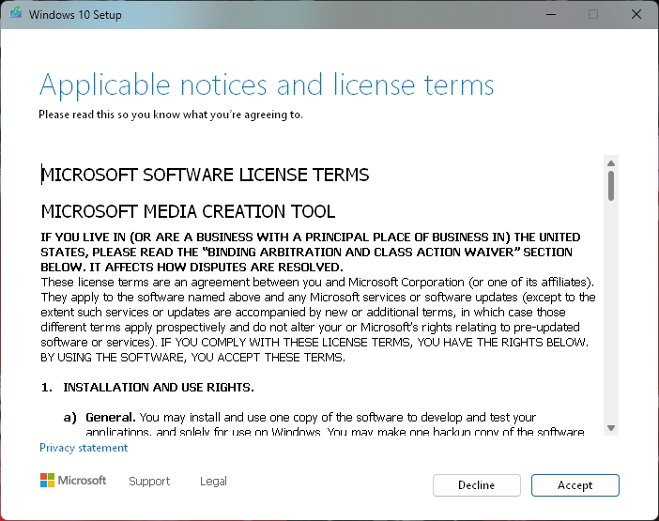Viewport: 659px width, 521px height.
Task: Open the Legal link
Action: [x=213, y=481]
